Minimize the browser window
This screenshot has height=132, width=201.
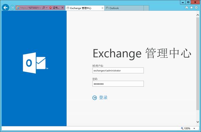tap(183, 2)
